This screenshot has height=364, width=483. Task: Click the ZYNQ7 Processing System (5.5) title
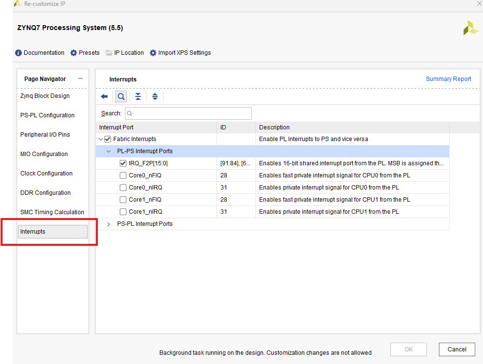click(x=70, y=28)
